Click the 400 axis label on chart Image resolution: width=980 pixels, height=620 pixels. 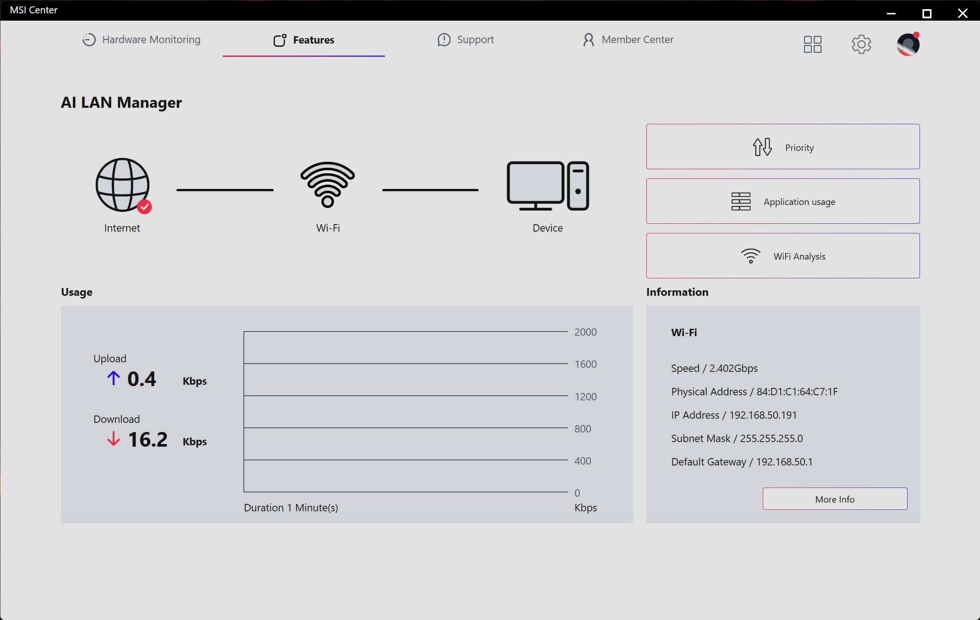point(583,461)
